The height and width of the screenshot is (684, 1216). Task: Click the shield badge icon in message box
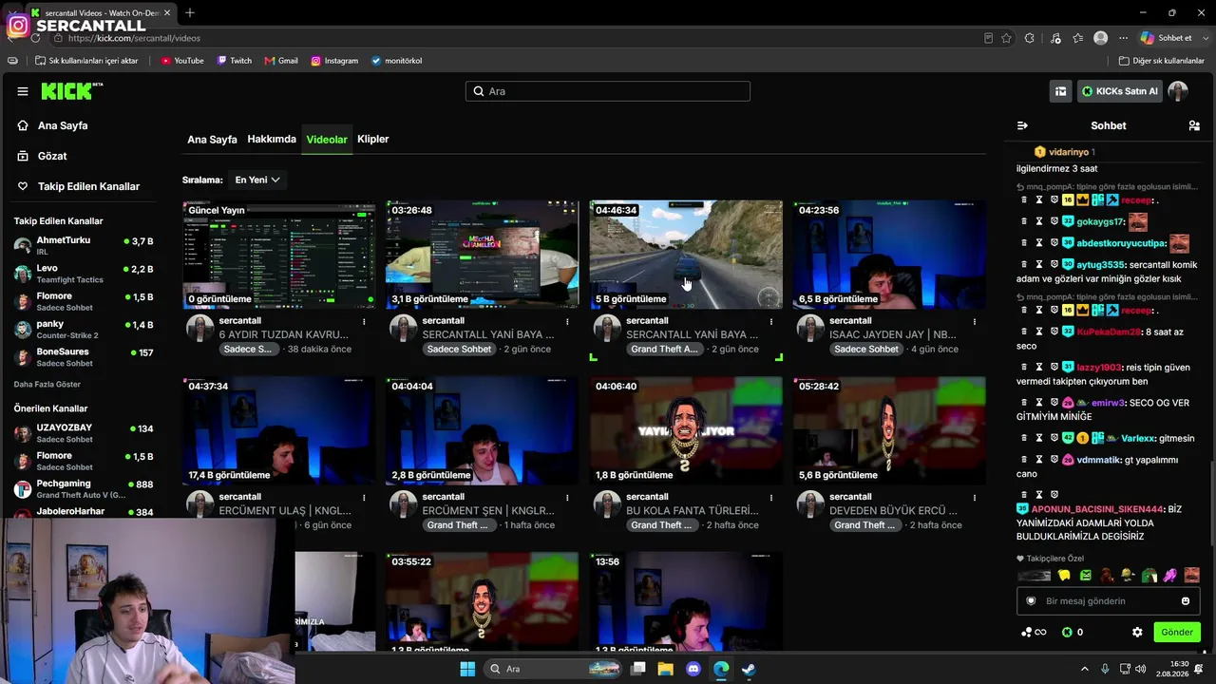pos(1031,601)
